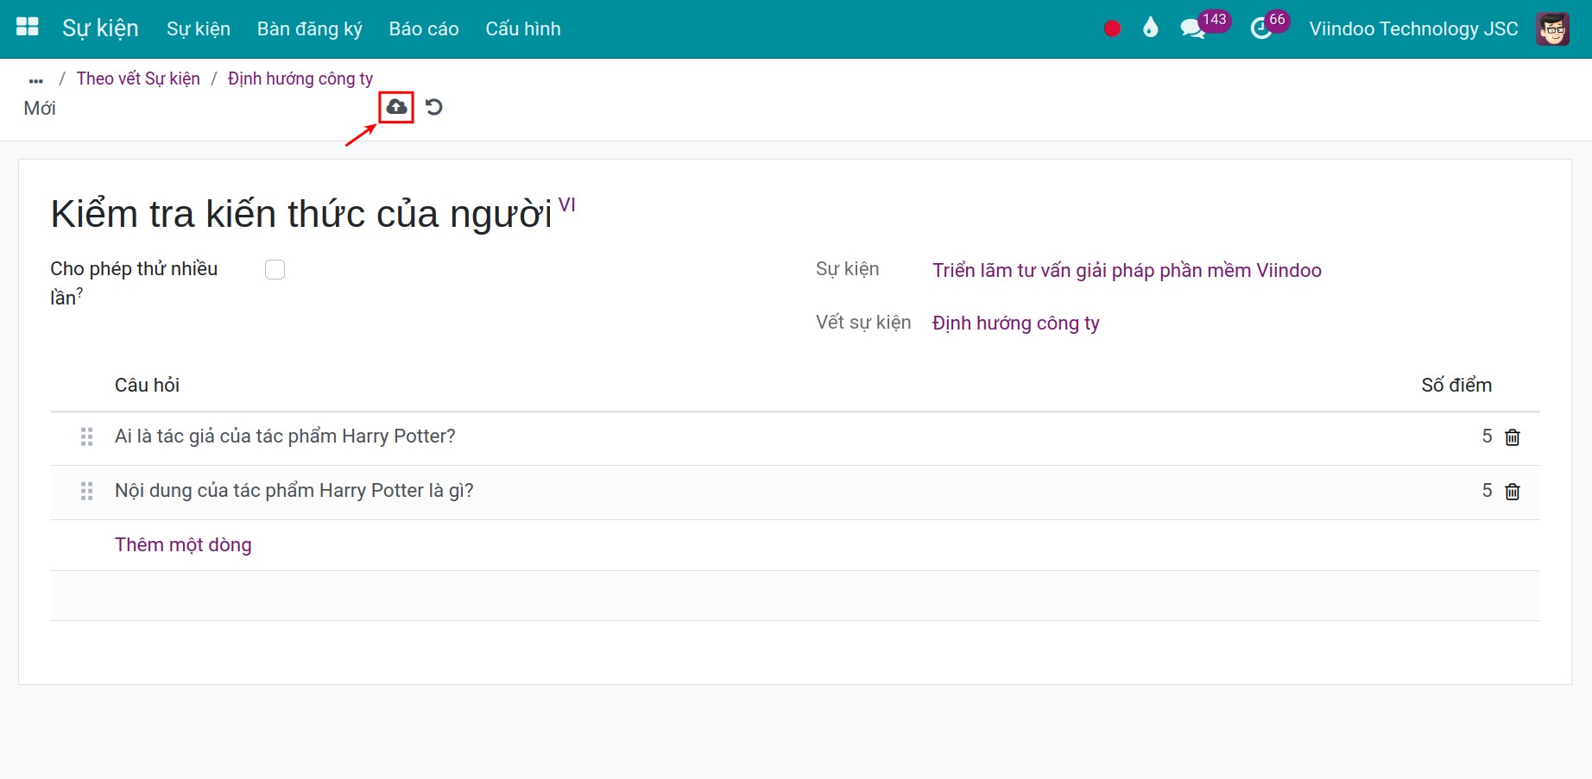
Task: Click the VI translation button on title
Action: click(x=567, y=204)
